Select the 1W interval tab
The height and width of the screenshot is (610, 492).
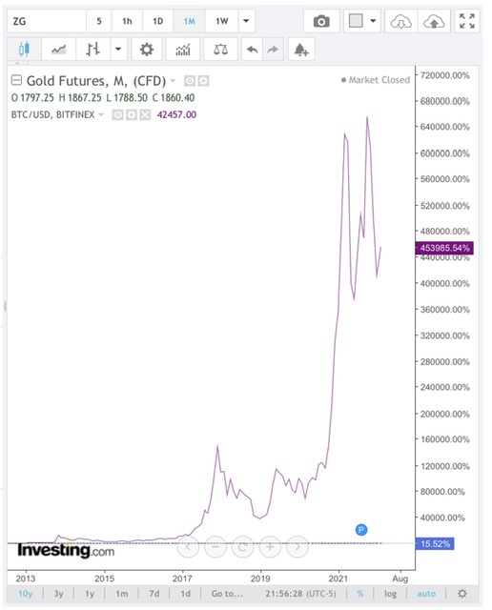(222, 21)
